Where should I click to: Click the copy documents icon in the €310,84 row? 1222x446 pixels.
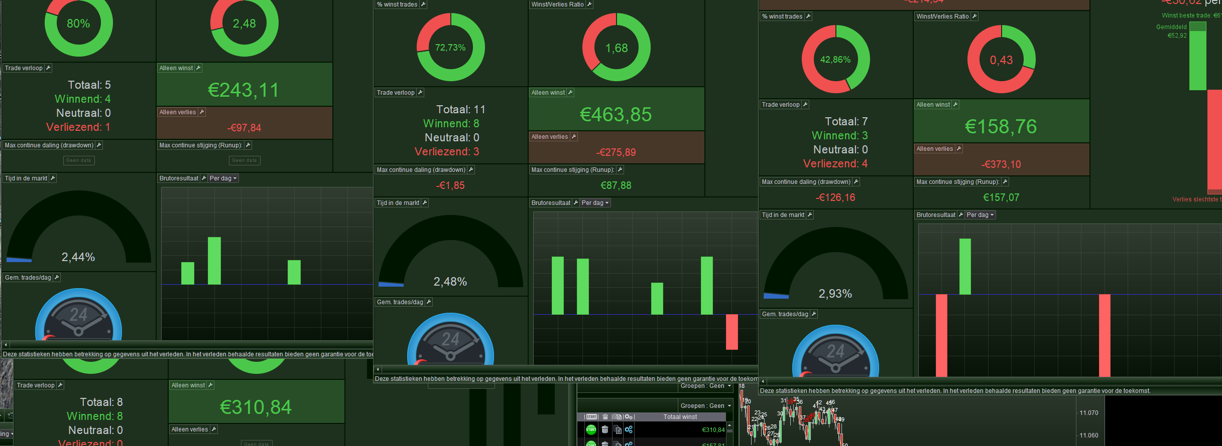pos(618,429)
